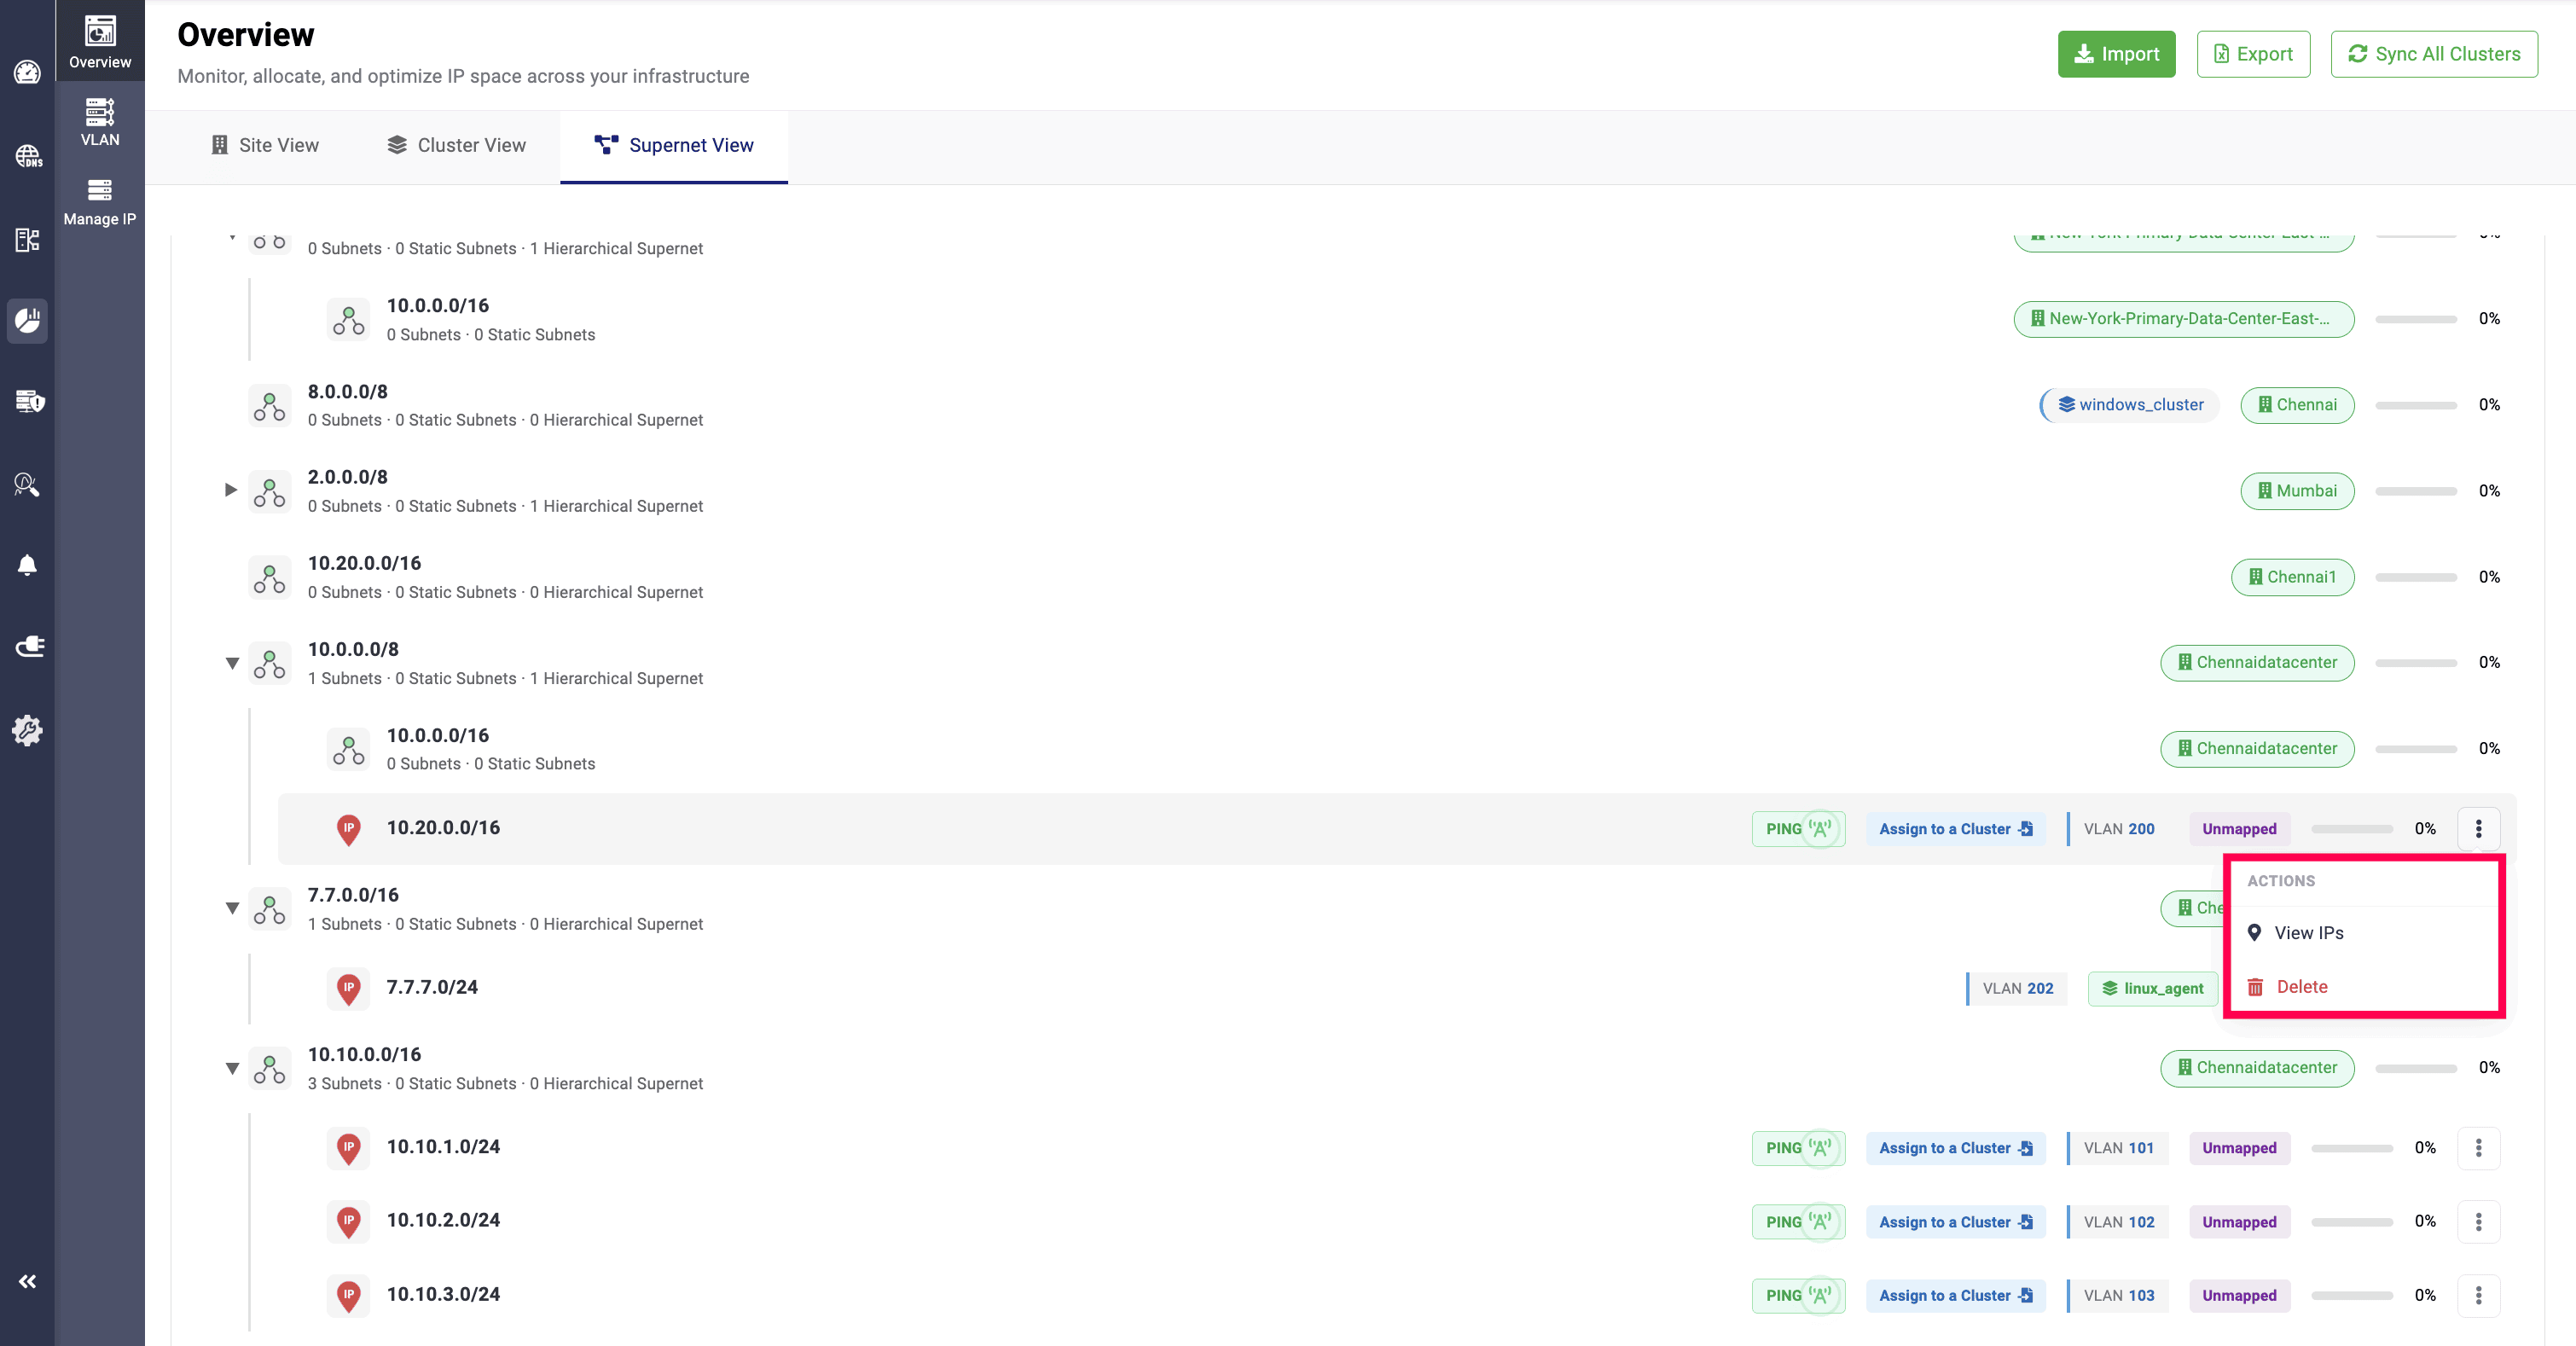Screen dimensions: 2576x1346
Task: Open settings gear icon in sidebar
Action: coord(27,730)
